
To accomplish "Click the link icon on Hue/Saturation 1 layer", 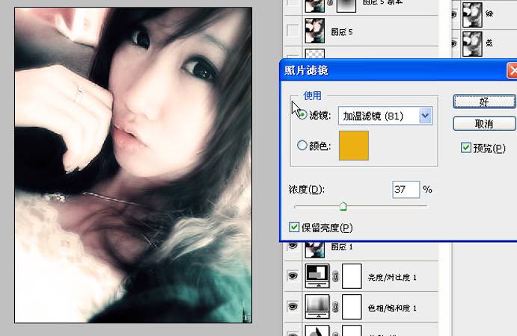I will [x=335, y=307].
